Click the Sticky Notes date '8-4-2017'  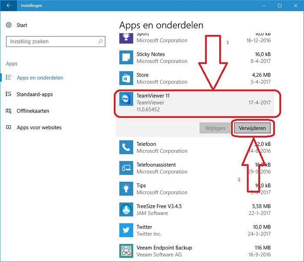pos(261,61)
